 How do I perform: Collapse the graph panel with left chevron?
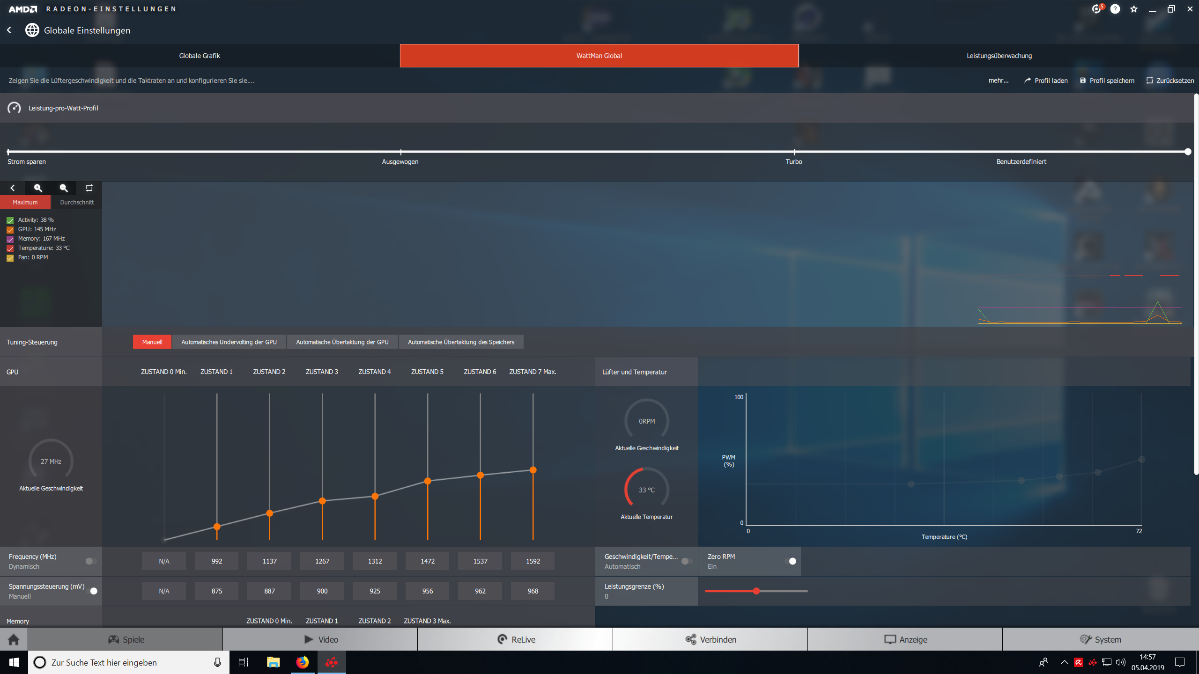click(x=13, y=188)
